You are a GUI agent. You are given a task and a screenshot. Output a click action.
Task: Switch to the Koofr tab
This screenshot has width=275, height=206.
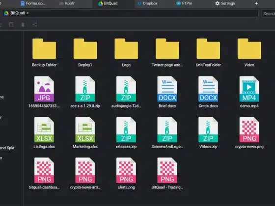click(x=67, y=3)
